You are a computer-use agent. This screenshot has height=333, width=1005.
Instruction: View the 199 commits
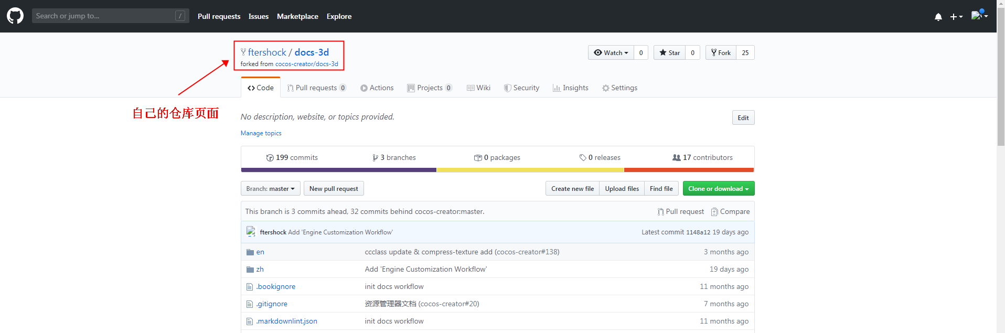[292, 157]
